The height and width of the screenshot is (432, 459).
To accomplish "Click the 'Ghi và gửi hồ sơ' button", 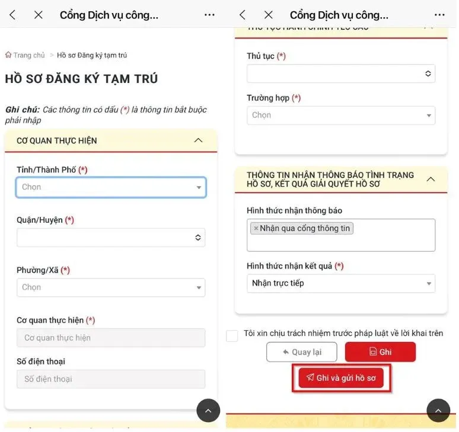I will pyautogui.click(x=341, y=378).
